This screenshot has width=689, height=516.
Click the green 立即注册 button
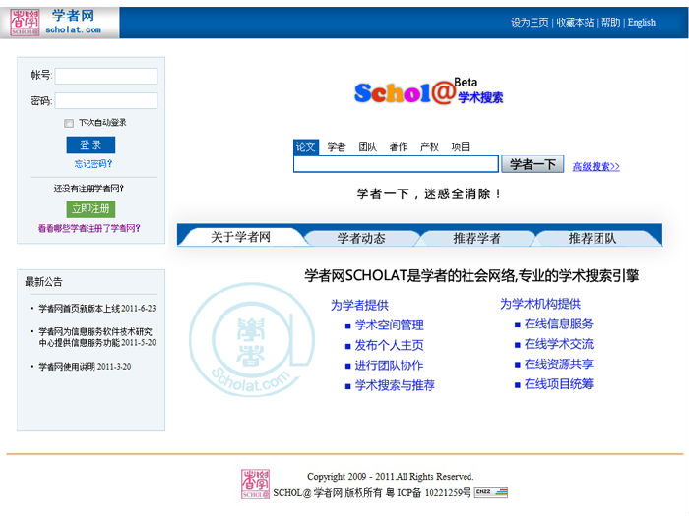[x=91, y=208]
